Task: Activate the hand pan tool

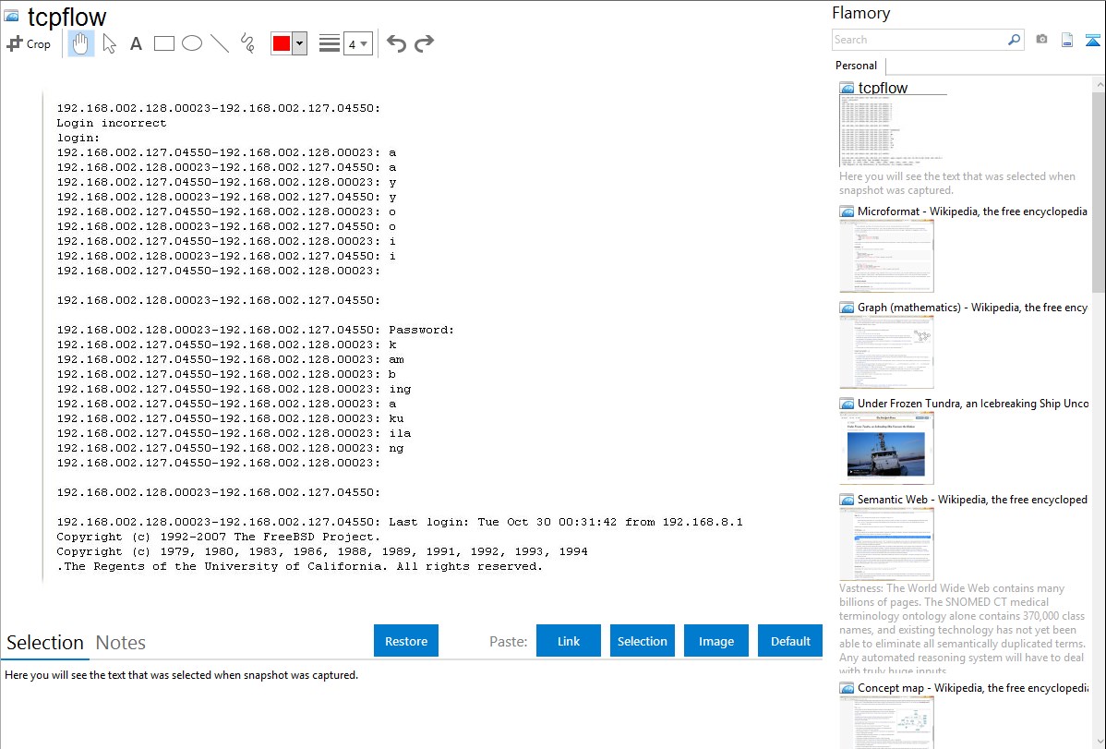Action: pos(80,43)
